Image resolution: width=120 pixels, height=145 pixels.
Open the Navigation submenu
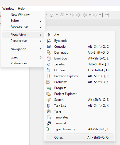[23, 49]
